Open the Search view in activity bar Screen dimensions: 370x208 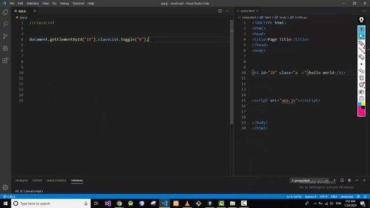pyautogui.click(x=5, y=24)
